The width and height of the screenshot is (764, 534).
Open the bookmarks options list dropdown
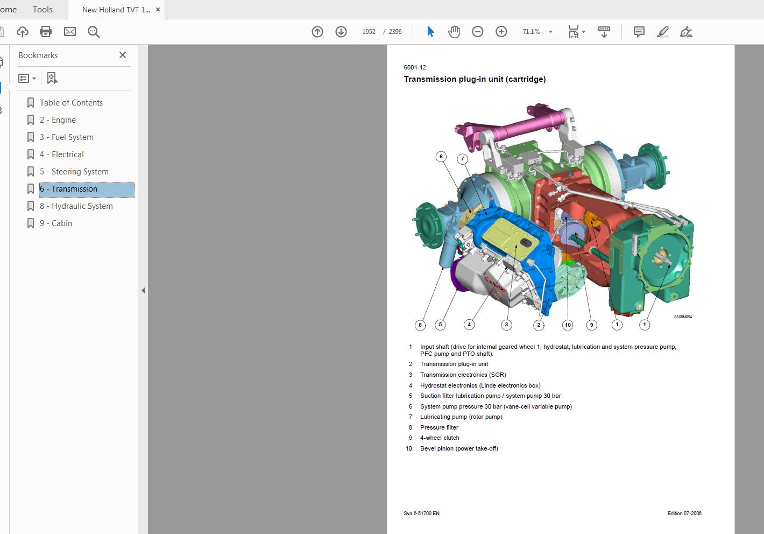[27, 79]
